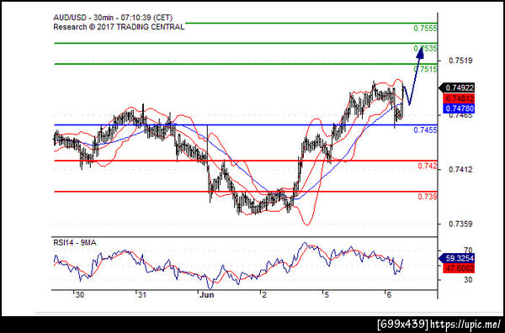
Task: Click the black 0.74922 current price tag
Action: click(457, 87)
